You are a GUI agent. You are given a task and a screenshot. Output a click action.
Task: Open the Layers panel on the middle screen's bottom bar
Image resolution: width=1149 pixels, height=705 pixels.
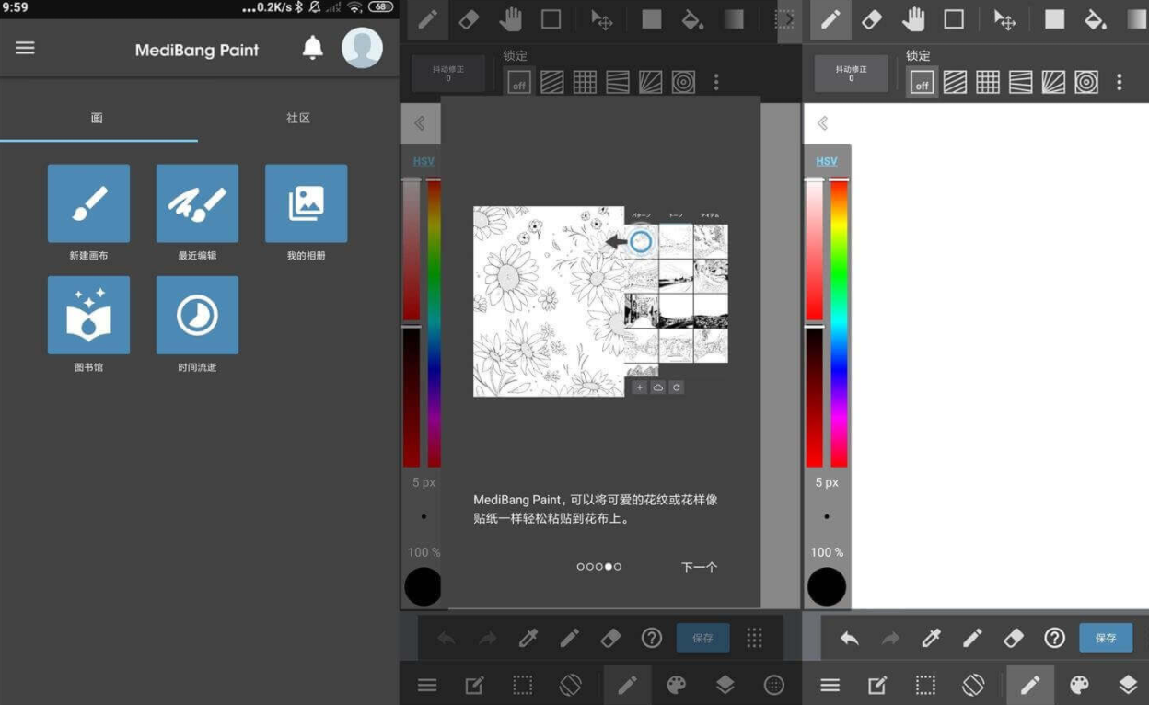(725, 685)
